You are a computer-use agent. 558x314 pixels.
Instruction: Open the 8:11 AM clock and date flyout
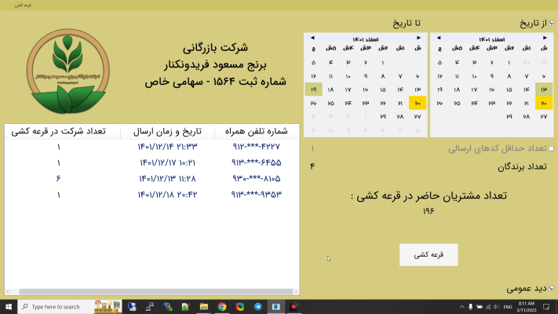(x=527, y=307)
